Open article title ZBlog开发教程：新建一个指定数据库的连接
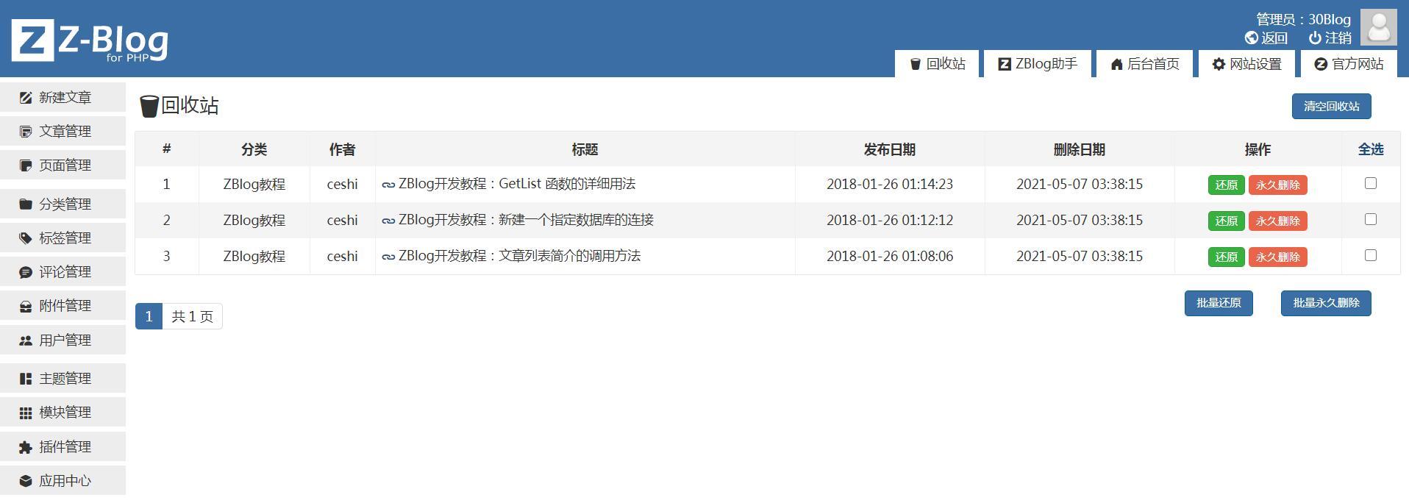 point(526,220)
